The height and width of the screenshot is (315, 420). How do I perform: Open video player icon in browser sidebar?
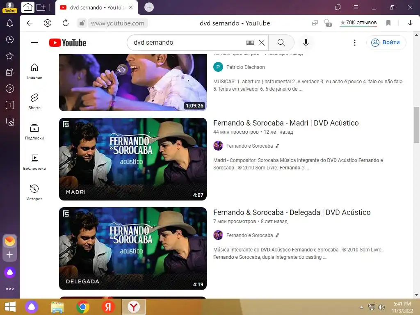pos(10,89)
